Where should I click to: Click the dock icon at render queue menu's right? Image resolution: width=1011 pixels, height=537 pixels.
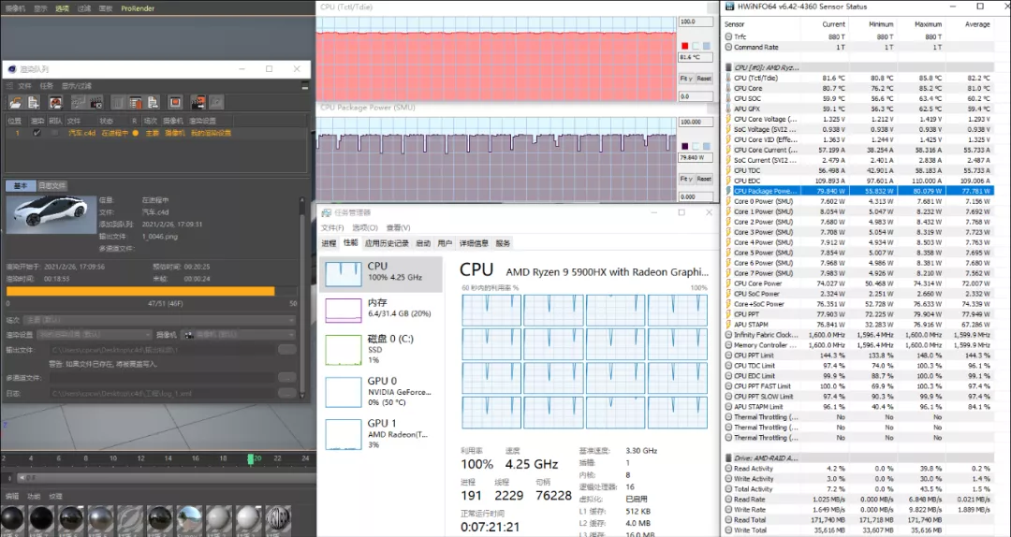[305, 86]
